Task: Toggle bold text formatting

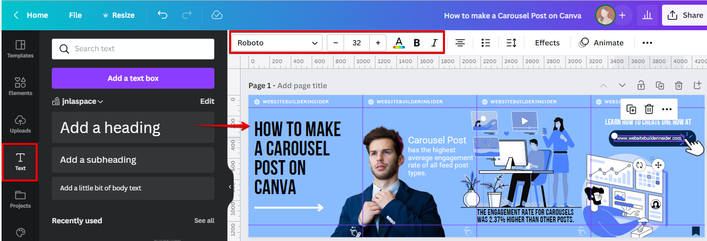Action: pos(417,43)
